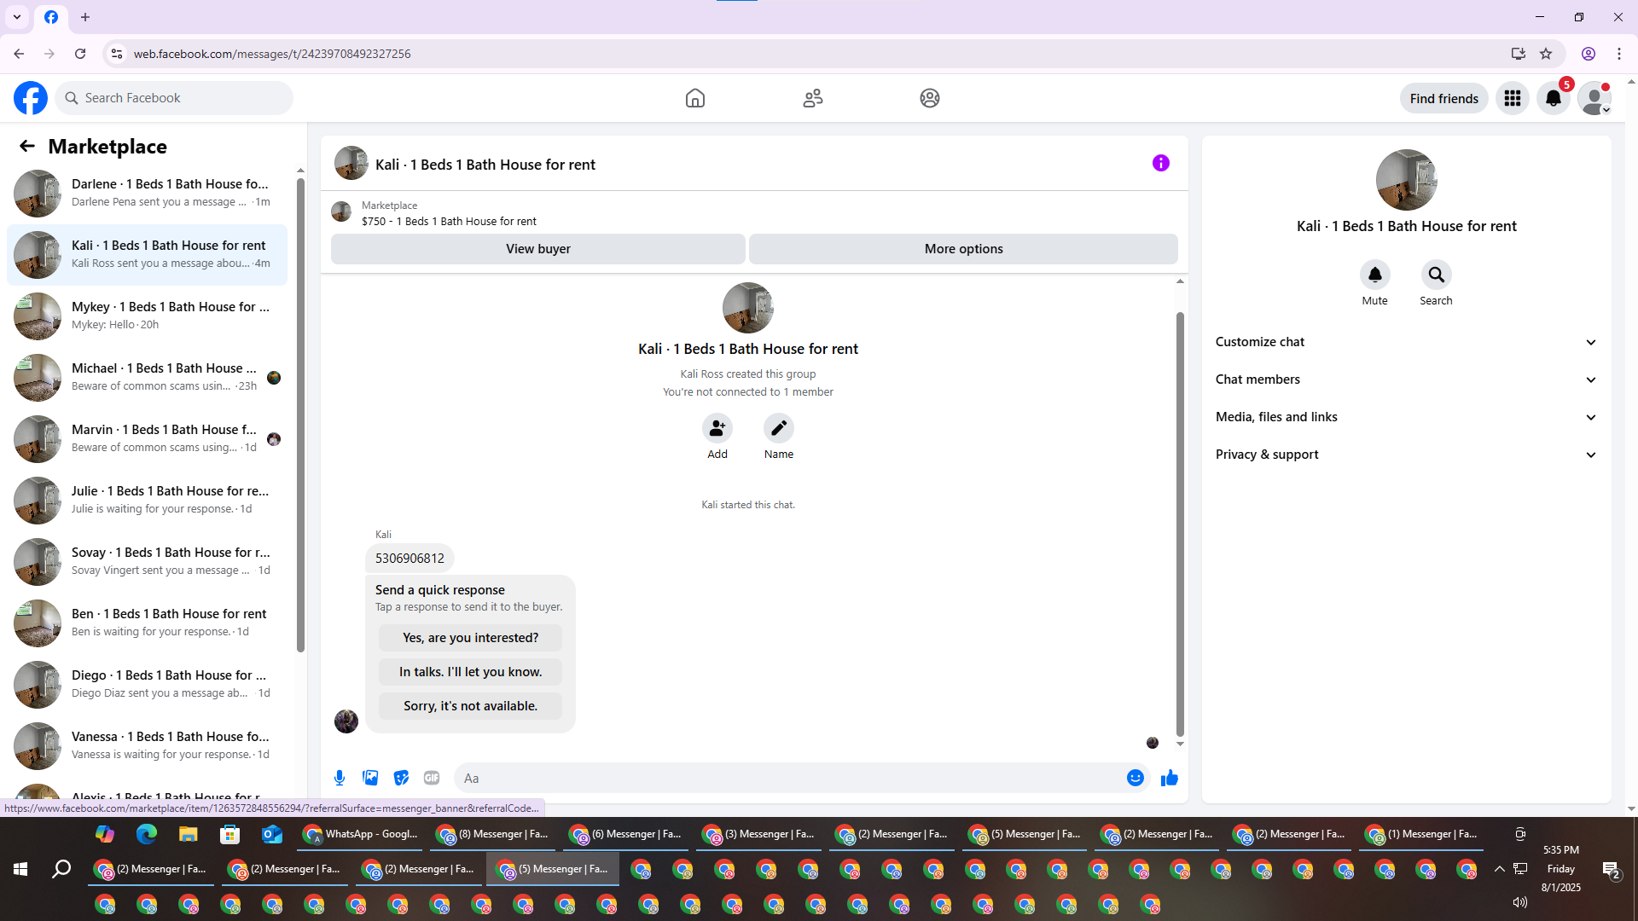Open the Facebook apps grid menu
This screenshot has height=921, width=1638.
(x=1512, y=98)
